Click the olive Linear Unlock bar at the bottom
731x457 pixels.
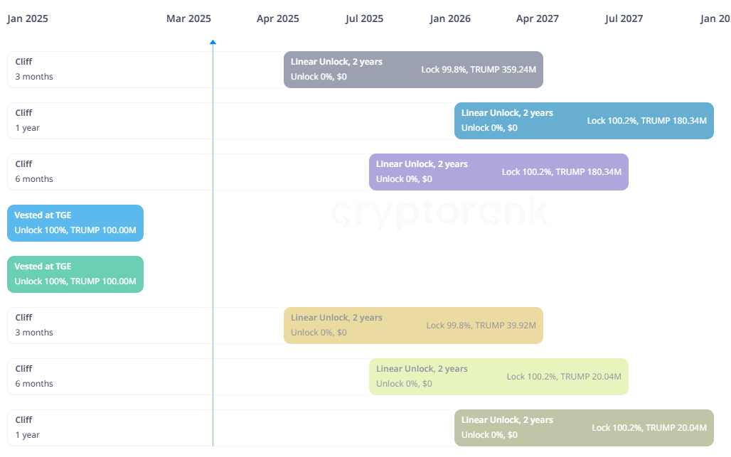click(584, 428)
